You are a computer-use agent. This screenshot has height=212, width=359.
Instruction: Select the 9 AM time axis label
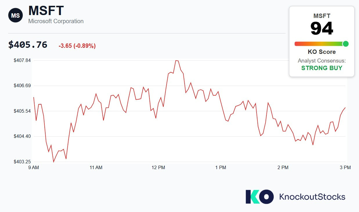pyautogui.click(x=33, y=167)
